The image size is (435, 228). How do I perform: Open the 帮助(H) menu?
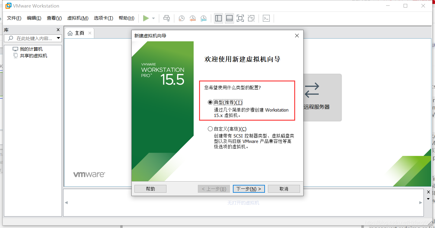(127, 18)
